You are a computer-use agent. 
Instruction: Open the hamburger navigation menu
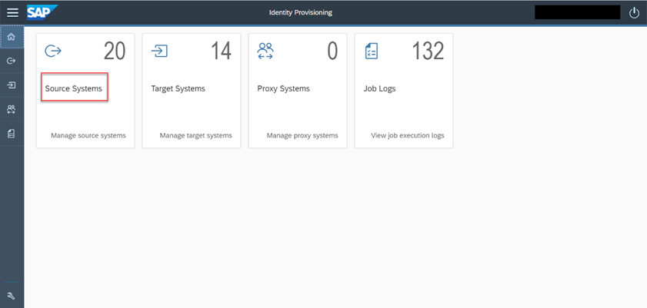(x=12, y=13)
